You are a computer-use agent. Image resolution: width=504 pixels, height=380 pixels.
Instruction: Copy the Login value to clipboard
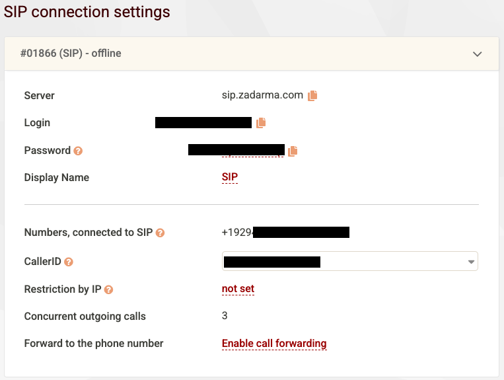[261, 122]
